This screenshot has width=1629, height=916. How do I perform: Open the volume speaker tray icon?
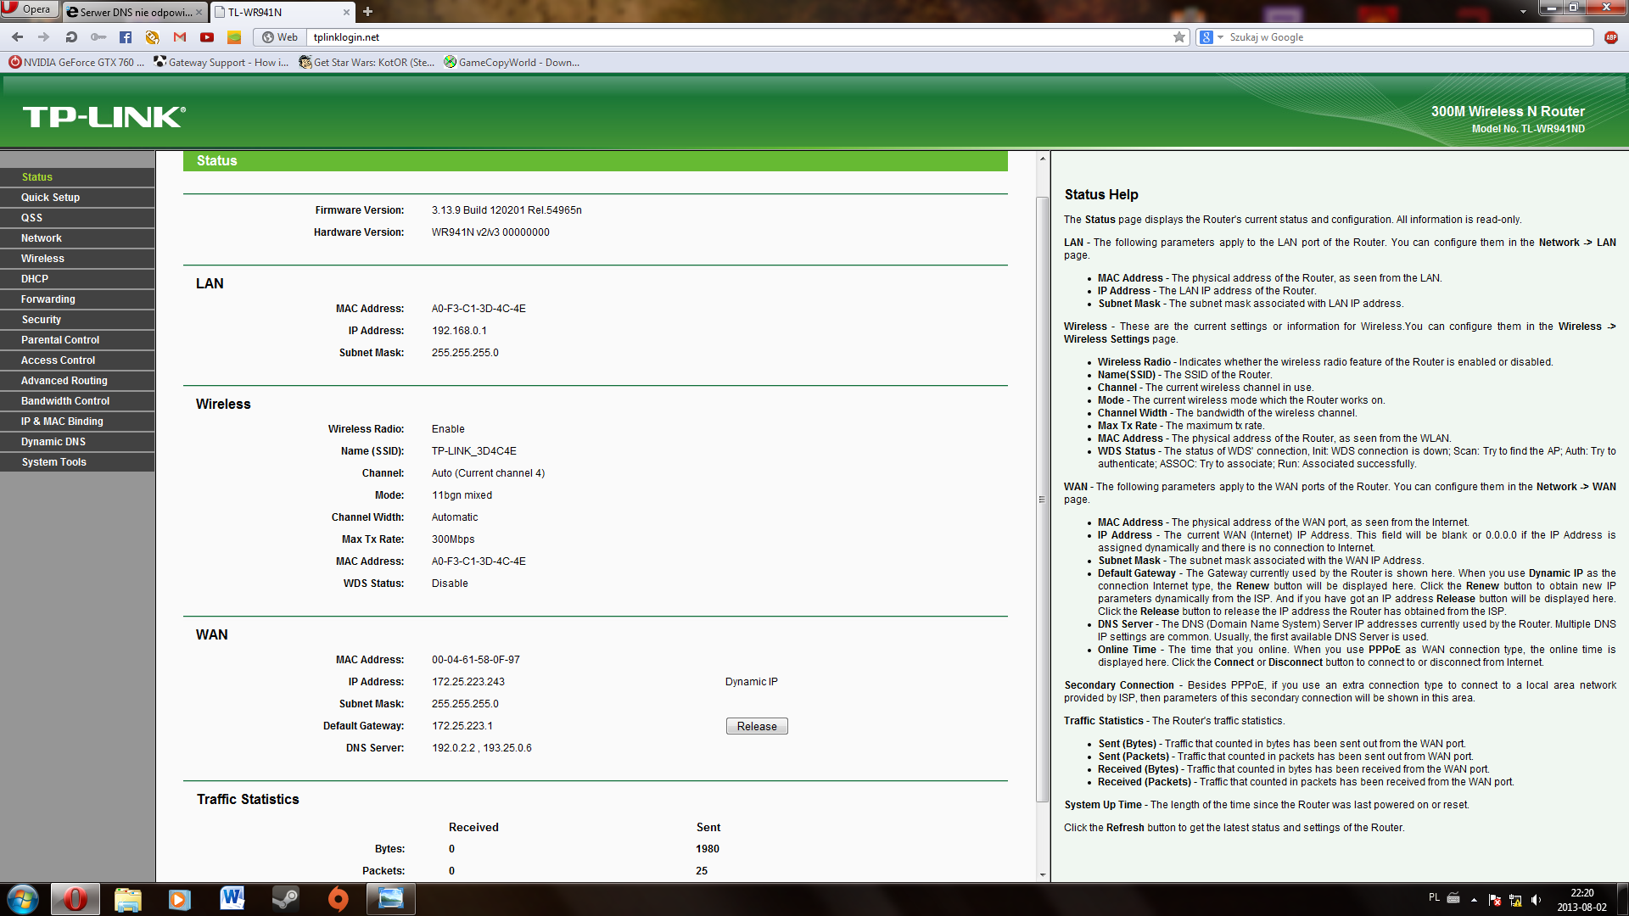click(x=1536, y=900)
